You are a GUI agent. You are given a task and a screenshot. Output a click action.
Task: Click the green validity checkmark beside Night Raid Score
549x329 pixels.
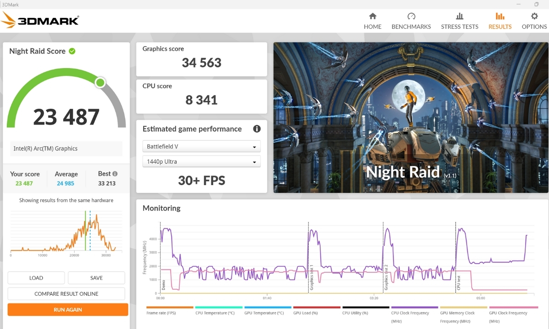[x=72, y=51]
